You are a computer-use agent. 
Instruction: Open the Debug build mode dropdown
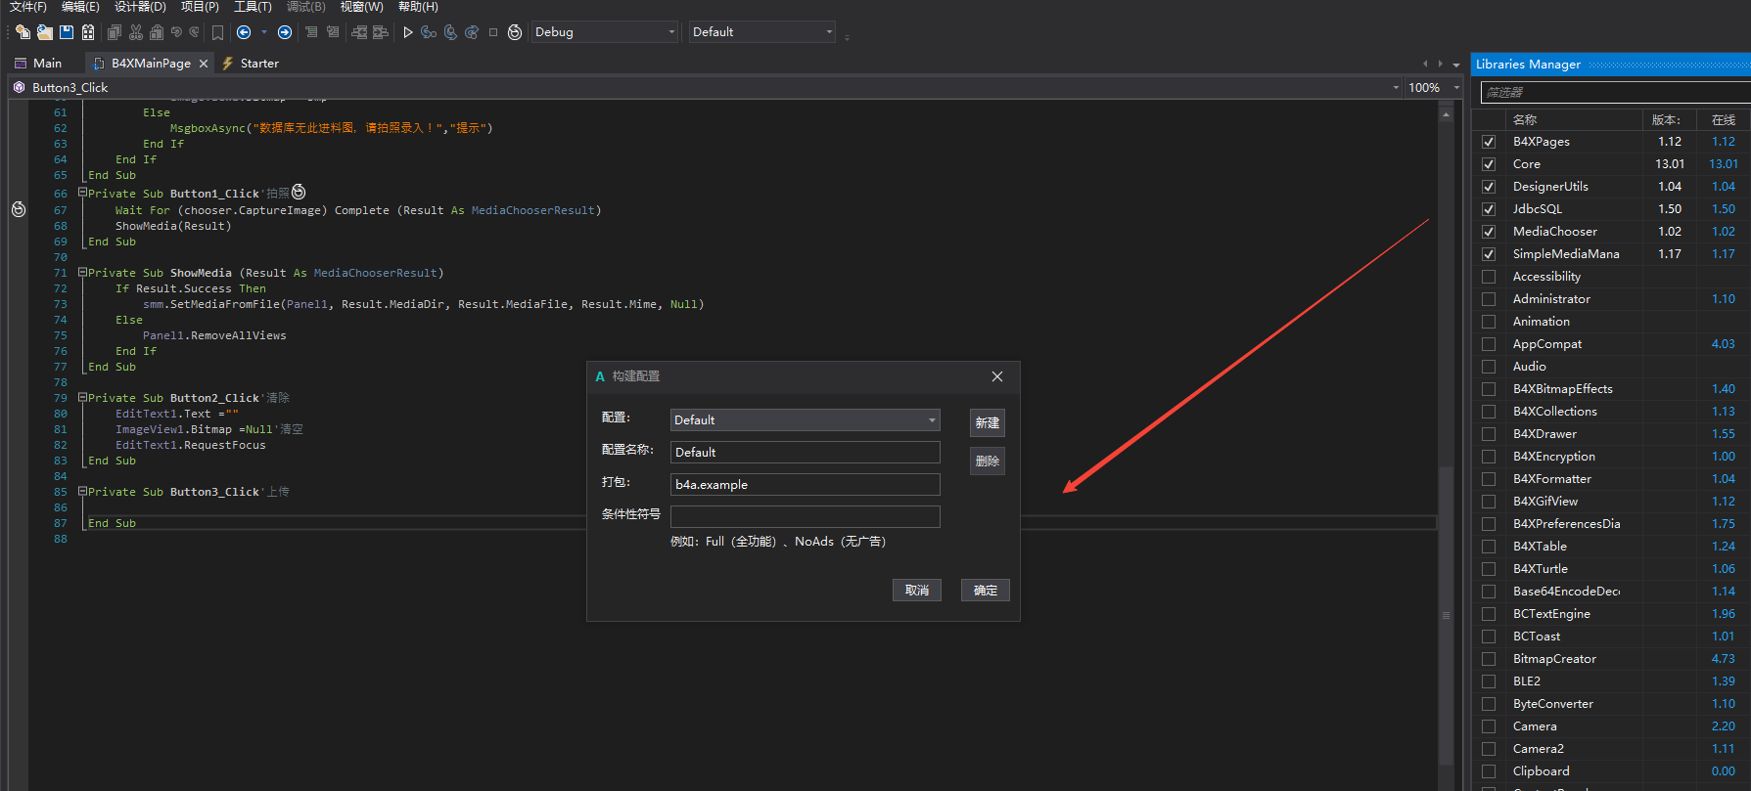coord(605,32)
